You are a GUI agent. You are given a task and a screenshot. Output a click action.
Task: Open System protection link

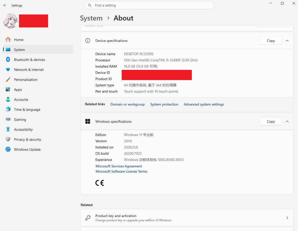164,104
